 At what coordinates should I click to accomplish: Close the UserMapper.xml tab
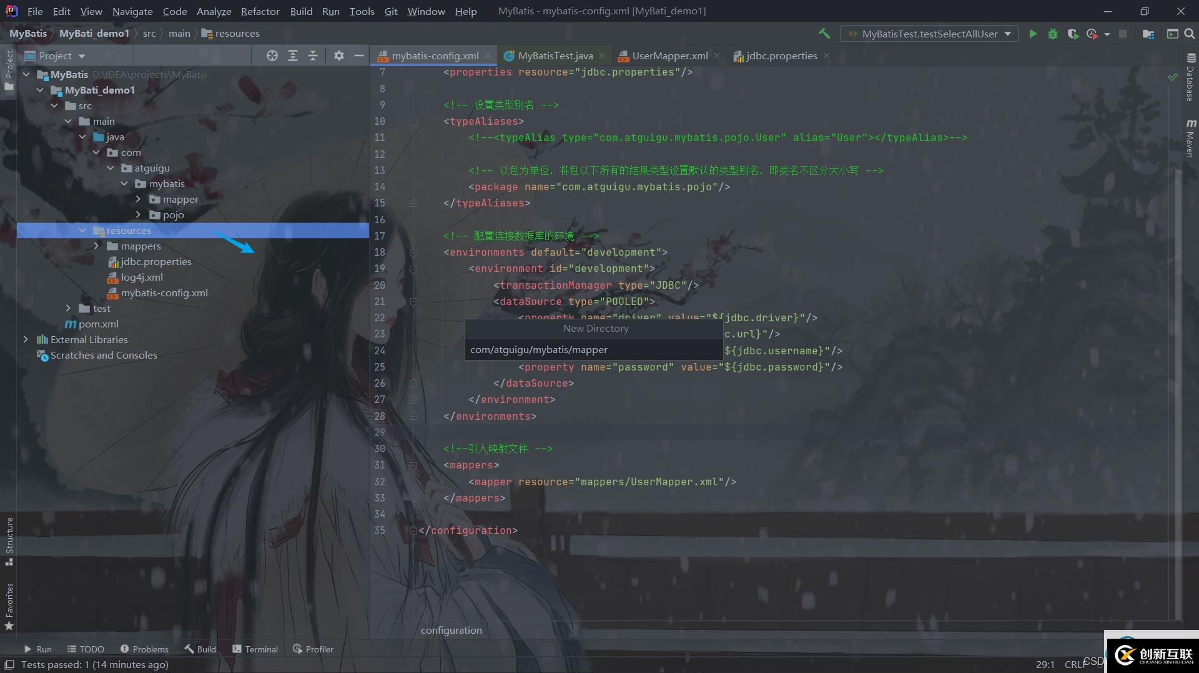(717, 56)
